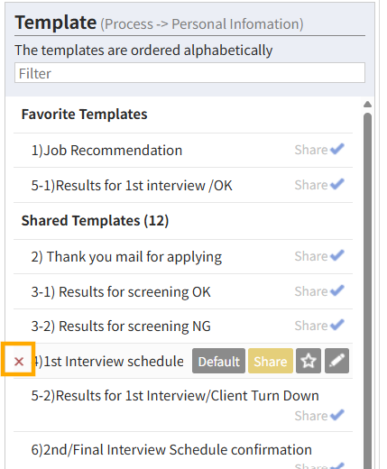Click the Shared Templates (12) heading
This screenshot has width=387, height=469.
tap(95, 221)
